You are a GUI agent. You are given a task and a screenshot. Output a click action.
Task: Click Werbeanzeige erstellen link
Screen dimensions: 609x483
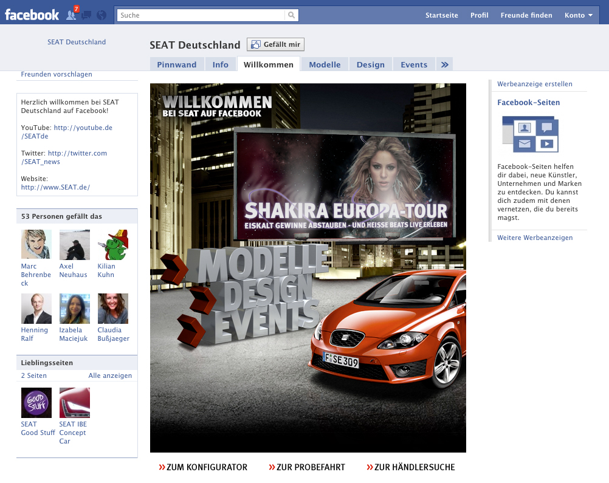534,84
